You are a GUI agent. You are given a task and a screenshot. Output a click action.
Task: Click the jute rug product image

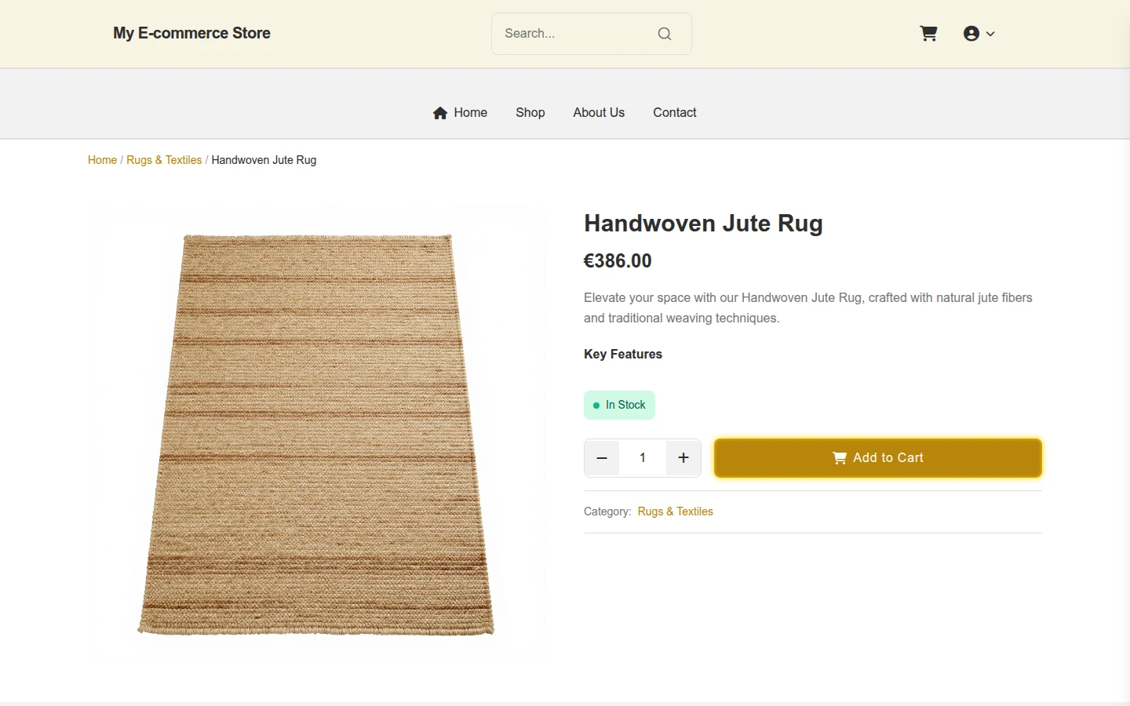coord(316,436)
